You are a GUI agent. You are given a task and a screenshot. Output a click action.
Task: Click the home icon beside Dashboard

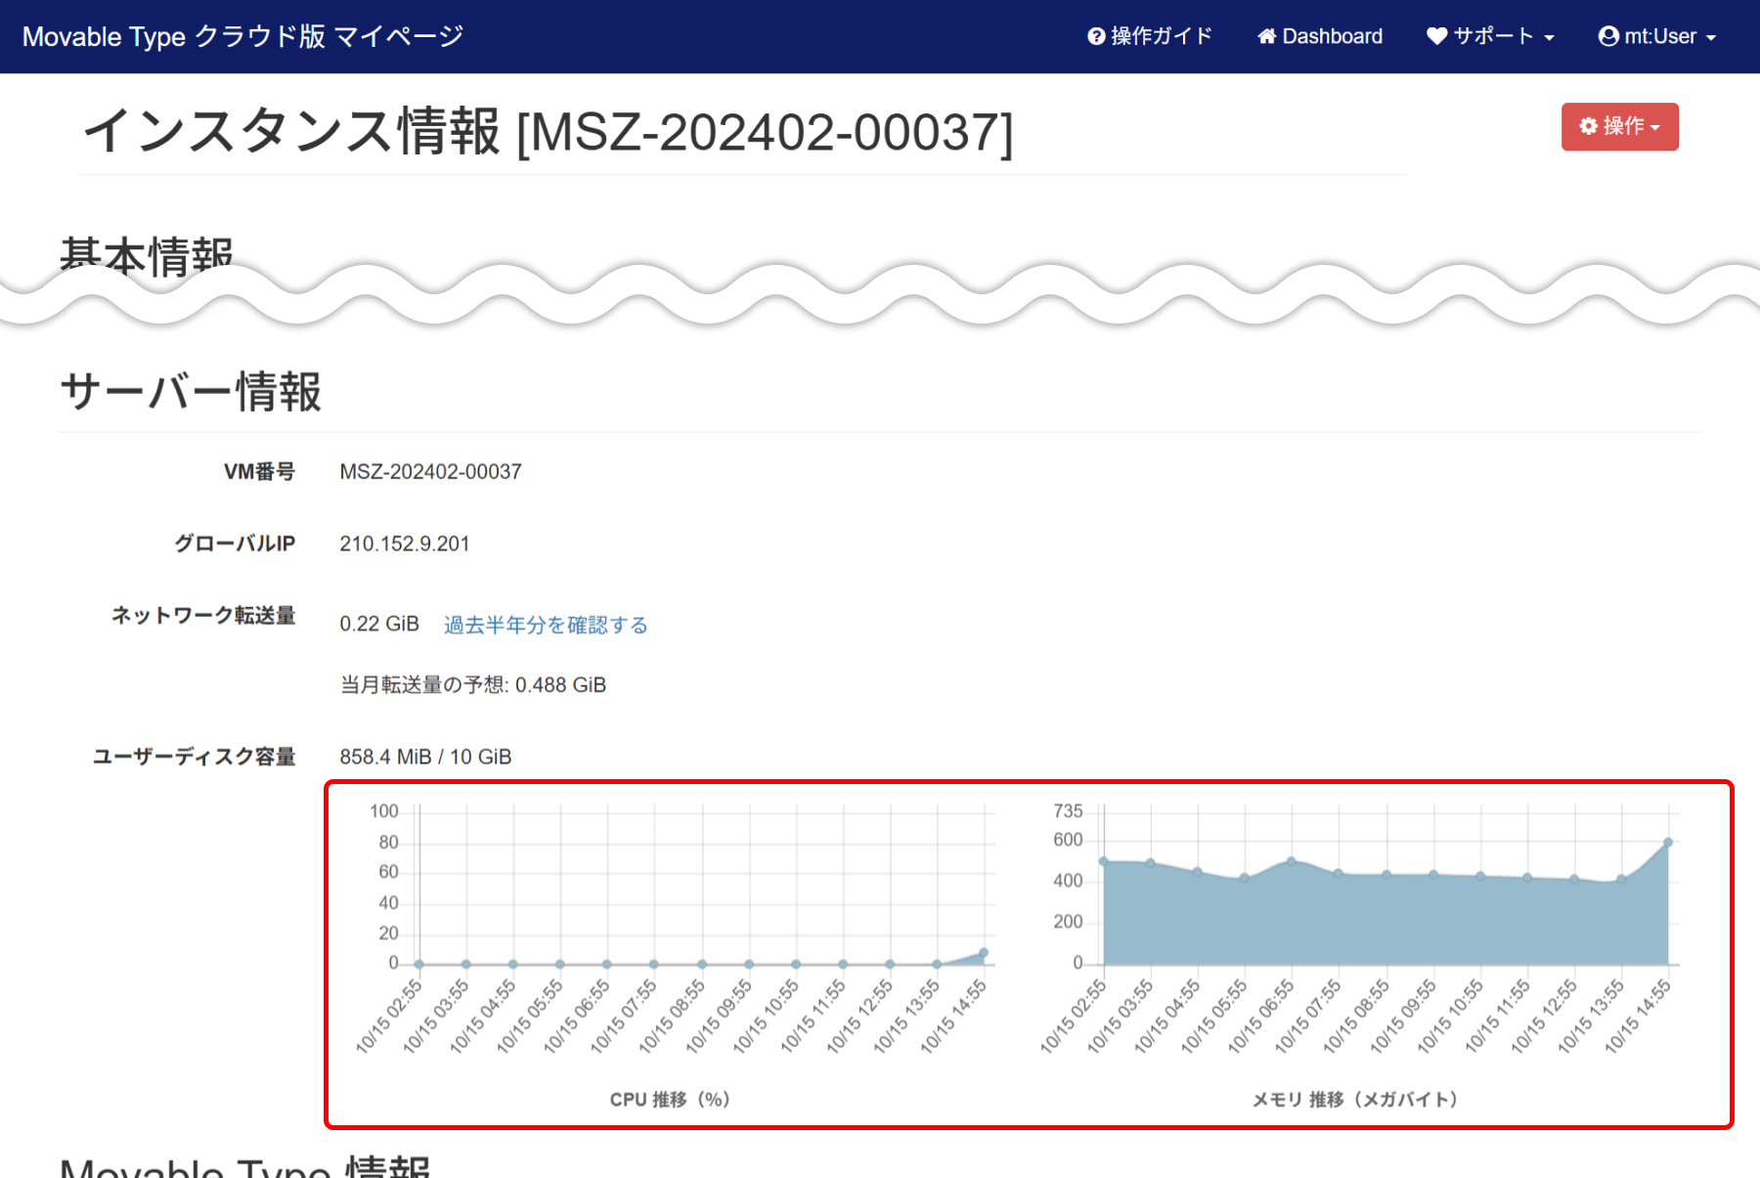1267,36
